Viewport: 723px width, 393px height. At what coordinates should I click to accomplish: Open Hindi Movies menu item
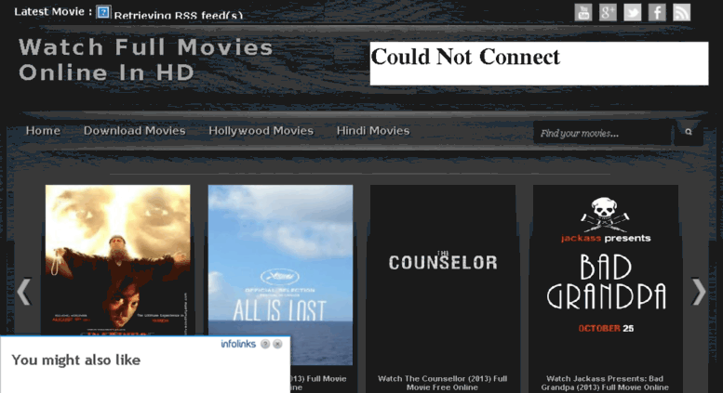[x=373, y=131]
